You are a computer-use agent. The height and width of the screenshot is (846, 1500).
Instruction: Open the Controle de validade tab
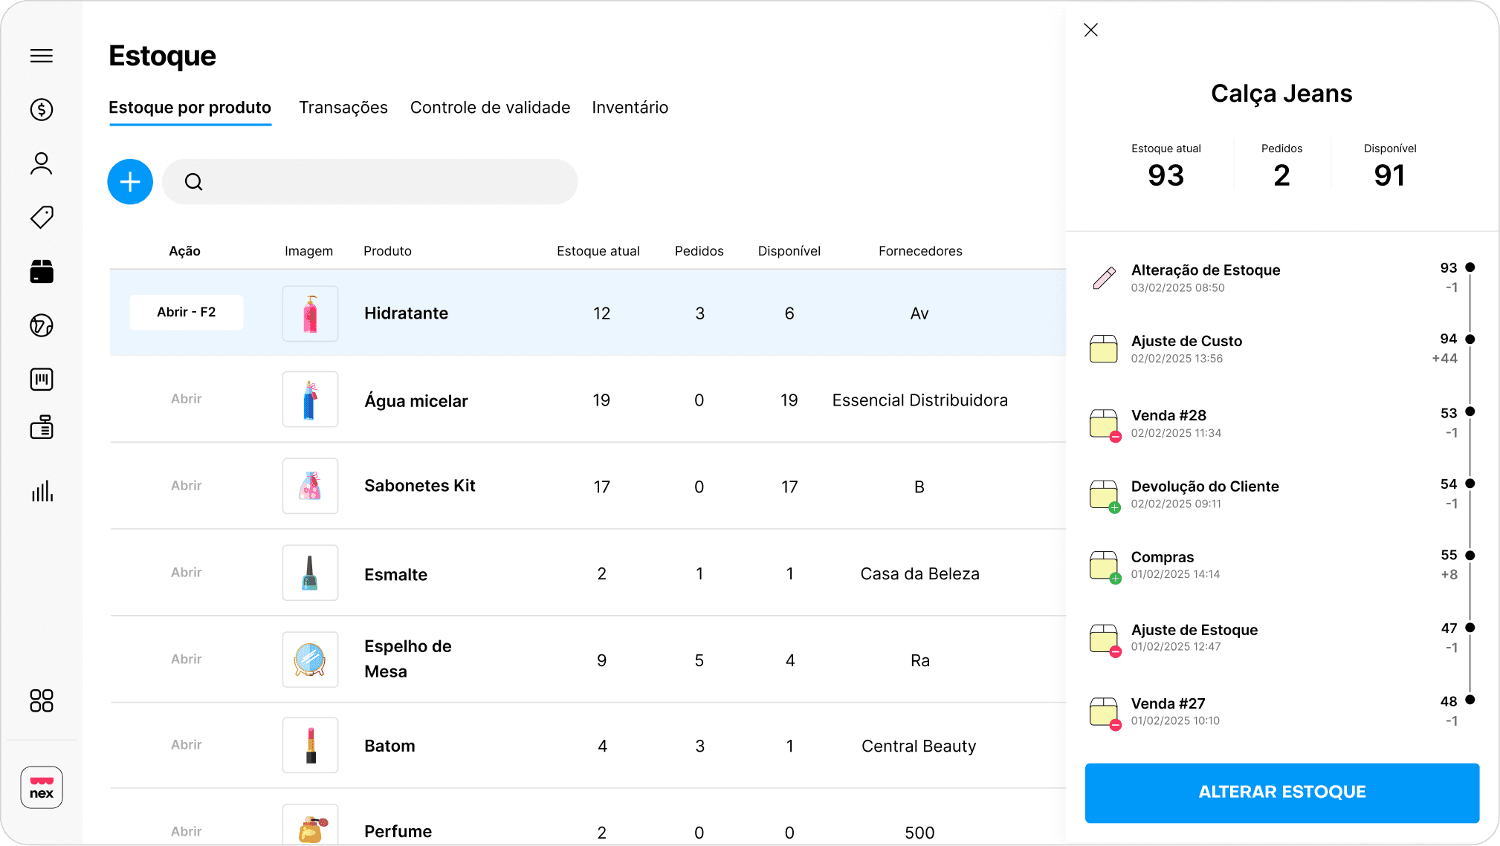tap(490, 108)
